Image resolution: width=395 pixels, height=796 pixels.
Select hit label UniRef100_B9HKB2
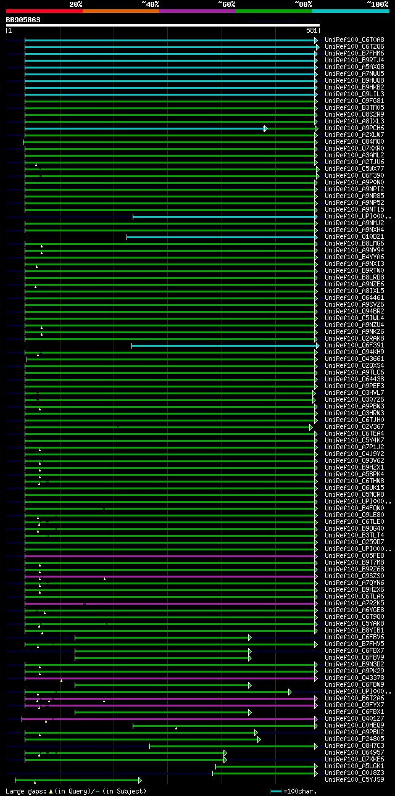(354, 87)
